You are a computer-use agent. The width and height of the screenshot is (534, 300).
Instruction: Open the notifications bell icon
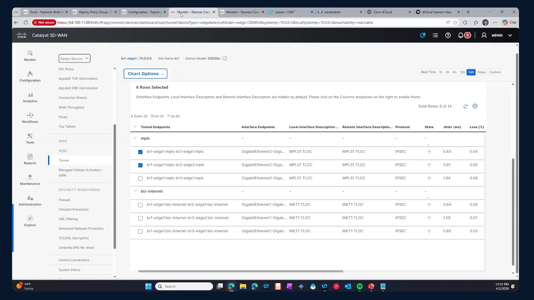pos(461,35)
